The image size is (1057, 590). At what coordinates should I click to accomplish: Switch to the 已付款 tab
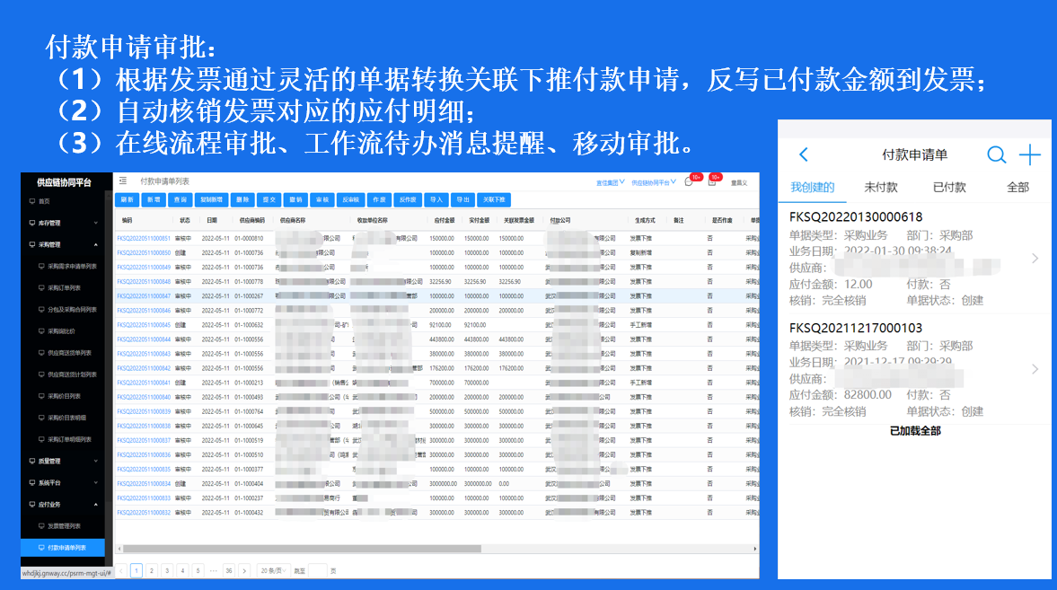coord(949,188)
